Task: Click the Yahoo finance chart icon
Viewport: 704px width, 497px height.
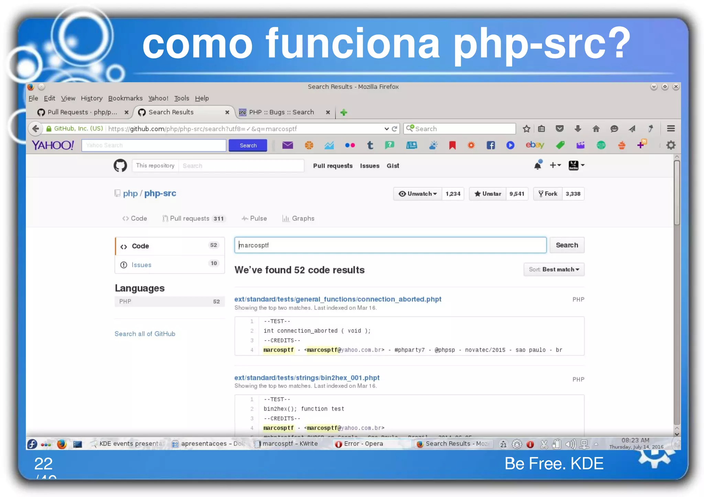Action: [x=329, y=145]
